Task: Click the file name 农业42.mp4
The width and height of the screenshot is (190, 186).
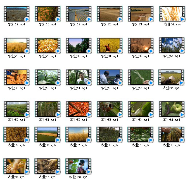Action: coord(110,88)
